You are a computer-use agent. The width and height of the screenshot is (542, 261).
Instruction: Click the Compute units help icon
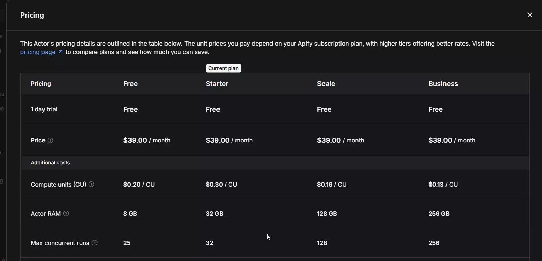(x=91, y=184)
